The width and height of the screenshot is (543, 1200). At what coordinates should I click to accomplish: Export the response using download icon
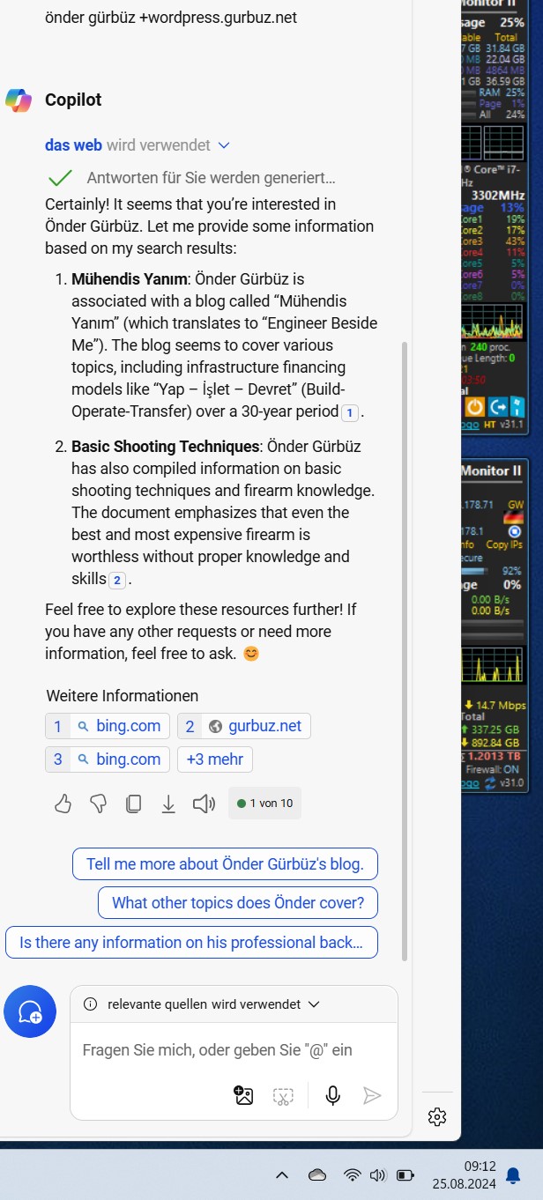(168, 804)
